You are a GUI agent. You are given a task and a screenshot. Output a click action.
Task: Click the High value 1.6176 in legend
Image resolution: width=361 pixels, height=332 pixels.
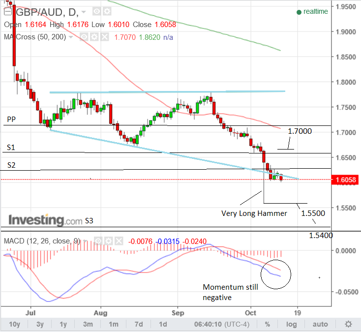[x=78, y=25]
